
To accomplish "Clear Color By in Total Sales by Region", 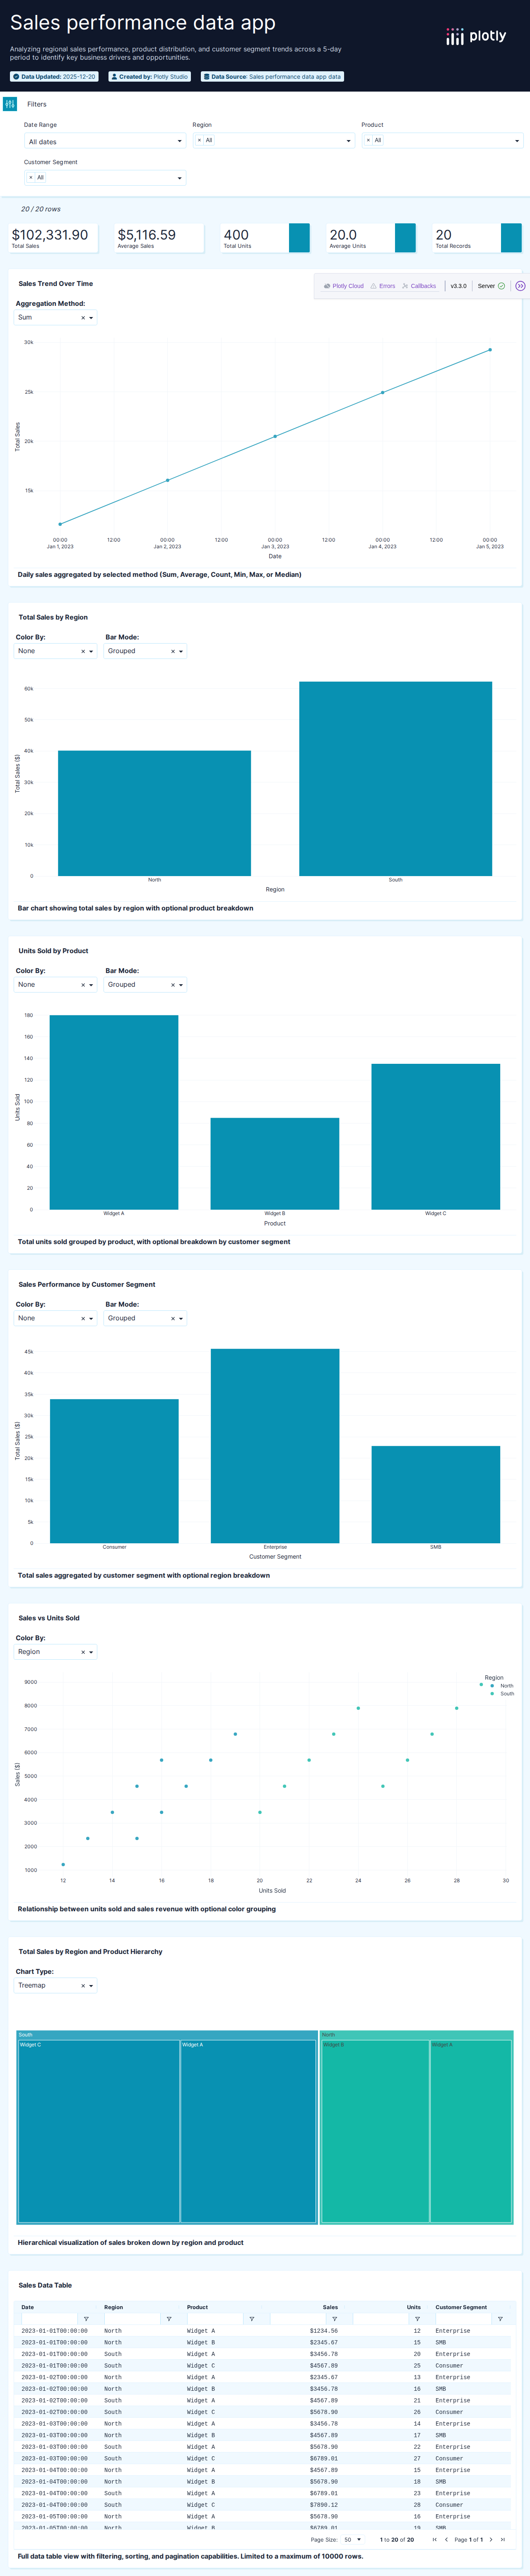I will (x=83, y=652).
